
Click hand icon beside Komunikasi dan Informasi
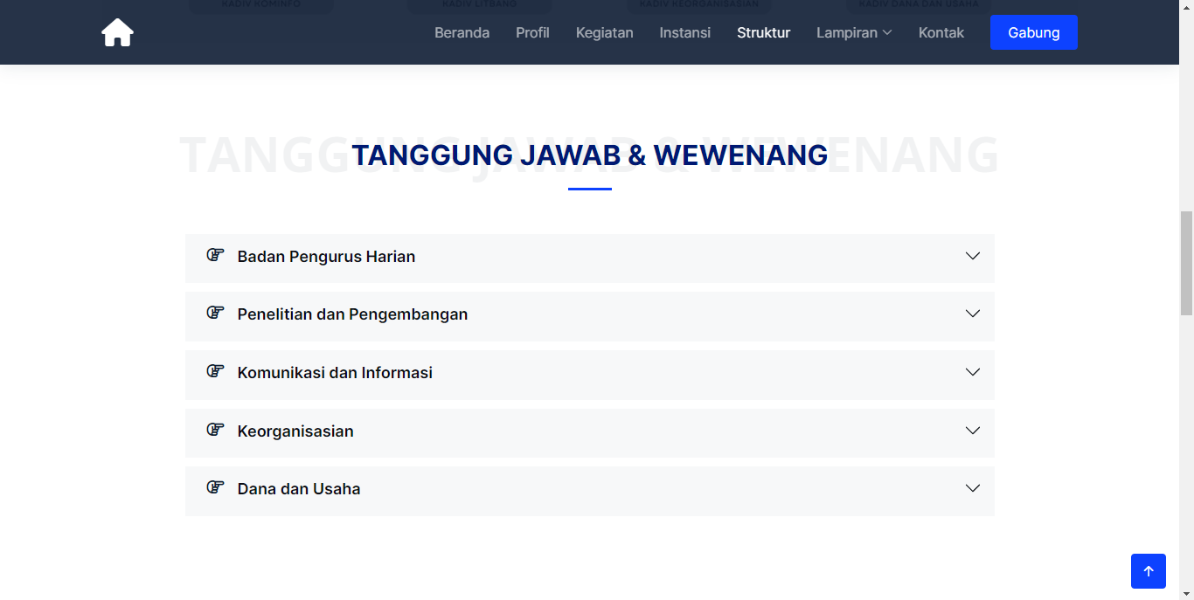[x=215, y=371]
